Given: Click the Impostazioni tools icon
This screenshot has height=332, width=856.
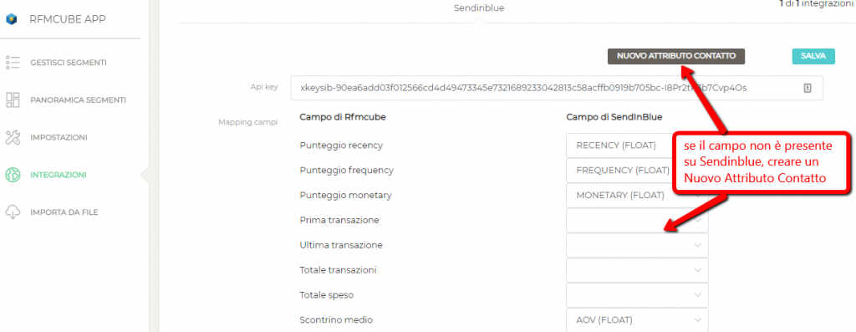Looking at the screenshot, I should (x=13, y=138).
